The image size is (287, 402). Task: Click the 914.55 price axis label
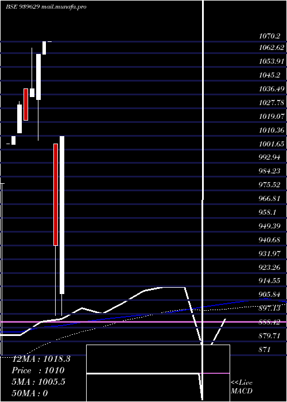[269, 281]
